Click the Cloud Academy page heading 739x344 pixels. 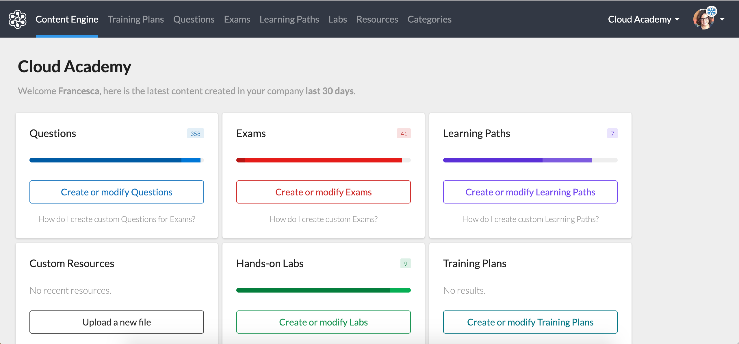point(75,67)
